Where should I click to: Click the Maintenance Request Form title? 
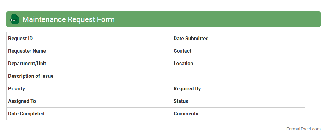tap(68, 19)
